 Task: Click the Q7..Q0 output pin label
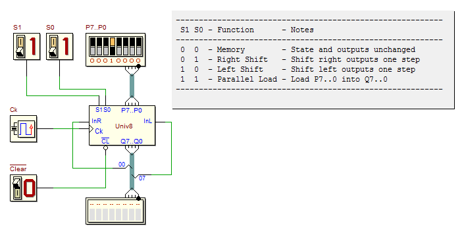132,141
